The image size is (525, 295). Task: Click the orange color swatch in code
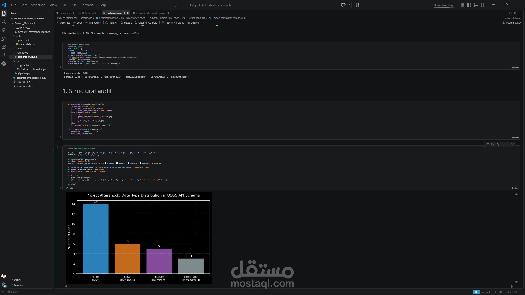117,163
